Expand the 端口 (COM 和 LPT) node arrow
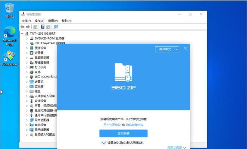The width and height of the screenshot is (247, 149). pos(27,77)
